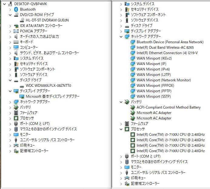
Task: Click the right pane モニター icon
Action: [127, 167]
